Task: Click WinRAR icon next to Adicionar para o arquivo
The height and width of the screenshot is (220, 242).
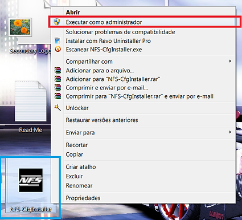Action: (58, 70)
